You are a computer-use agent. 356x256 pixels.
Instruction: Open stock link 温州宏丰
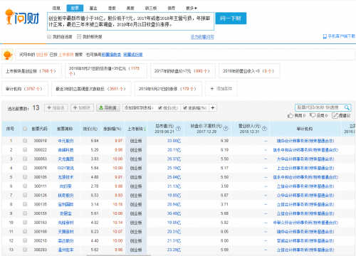click(x=66, y=250)
